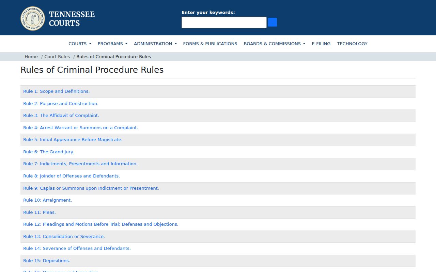Viewport: 436px width, 272px height.
Task: Open Rule 10: Arraignment
Action: coord(47,200)
